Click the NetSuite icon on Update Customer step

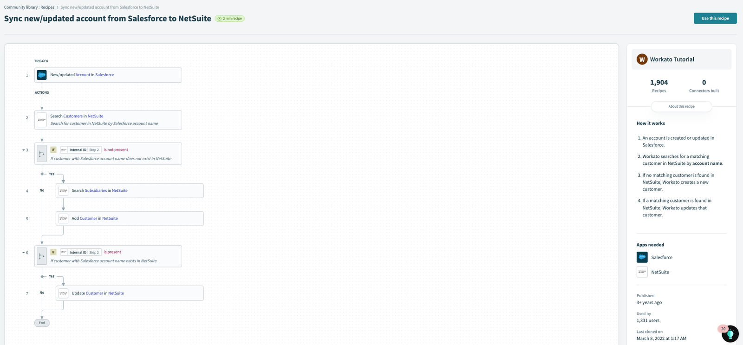pyautogui.click(x=64, y=293)
